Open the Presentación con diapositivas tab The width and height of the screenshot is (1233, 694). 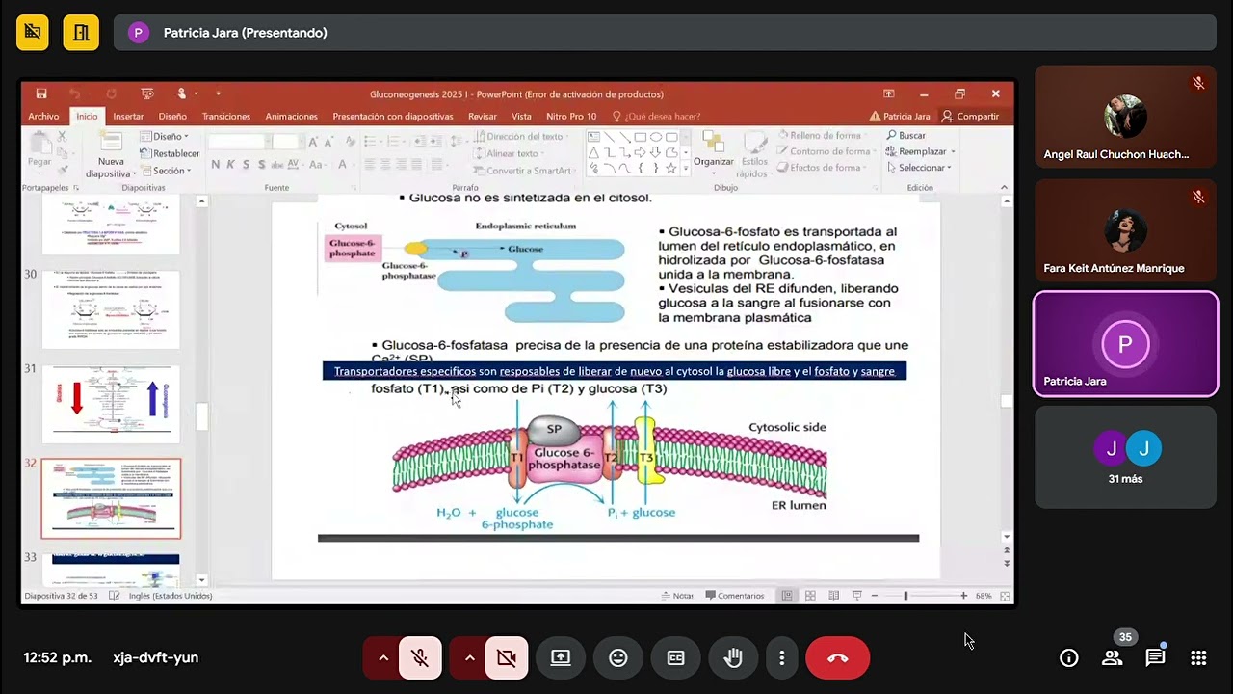click(x=393, y=116)
